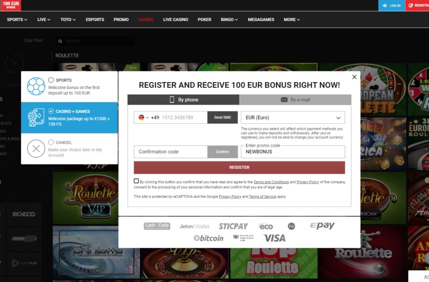
Task: Switch to the By phone tab
Action: coord(183,100)
